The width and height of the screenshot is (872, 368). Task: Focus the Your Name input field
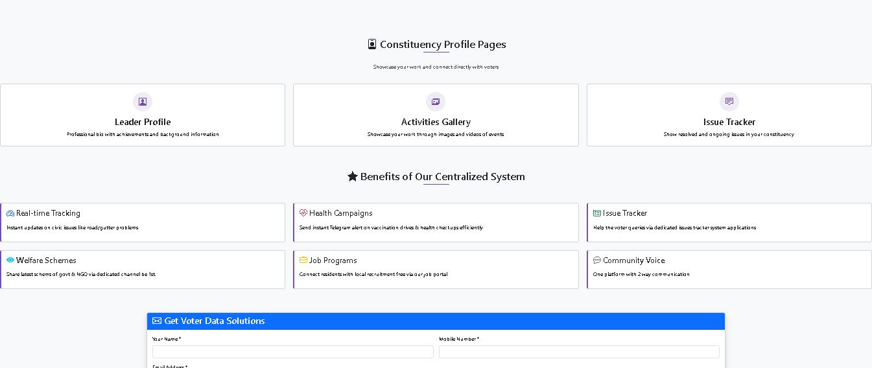pyautogui.click(x=293, y=352)
